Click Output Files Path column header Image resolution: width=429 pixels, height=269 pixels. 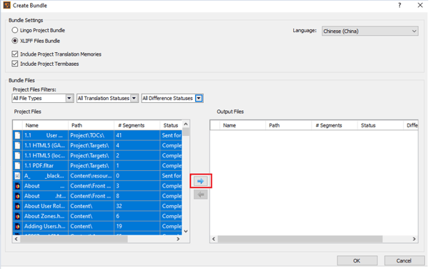[289, 125]
